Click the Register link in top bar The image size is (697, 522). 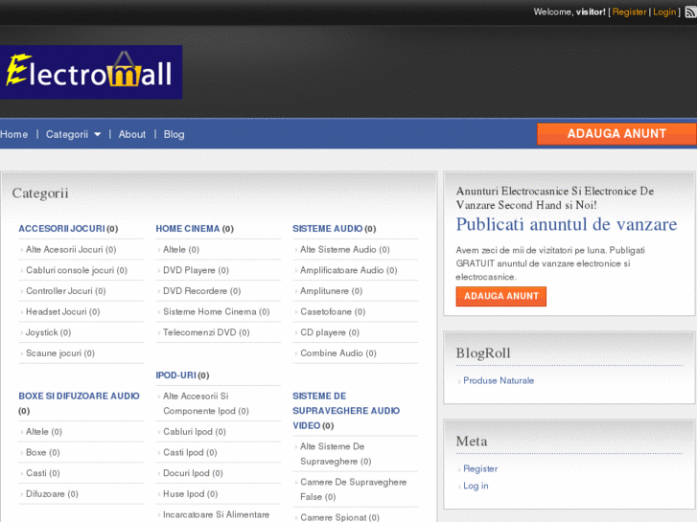click(630, 12)
